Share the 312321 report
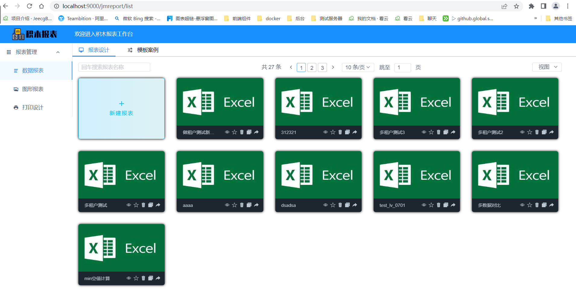Viewport: 576px width, 290px height. (355, 132)
